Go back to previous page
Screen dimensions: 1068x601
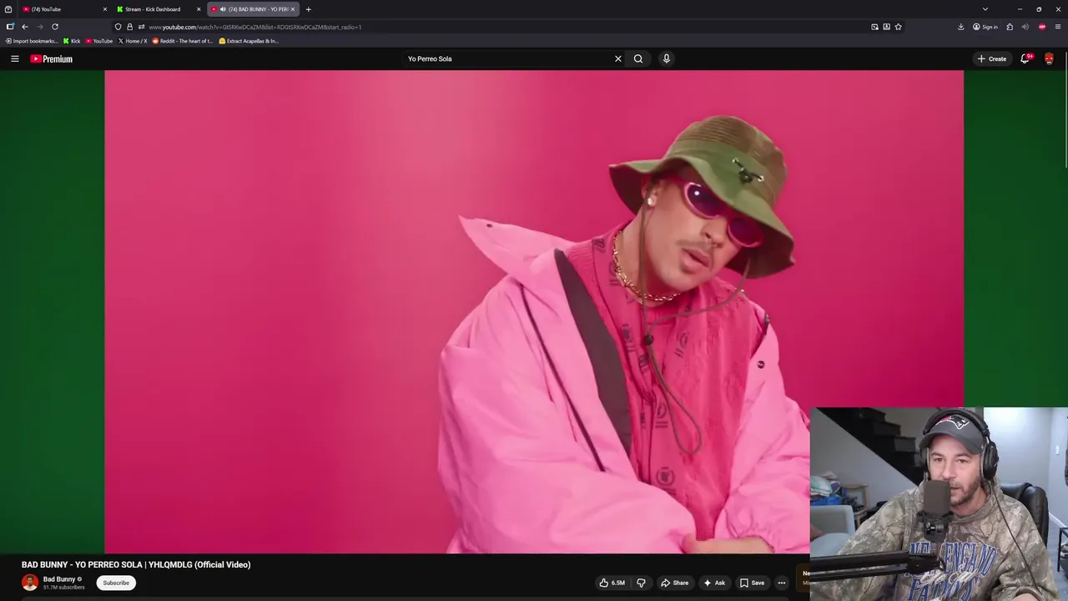pos(25,27)
